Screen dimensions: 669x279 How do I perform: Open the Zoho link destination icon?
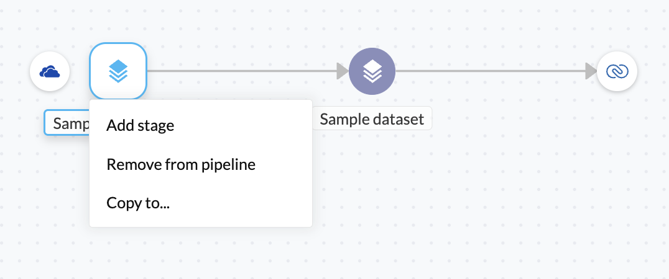tap(617, 72)
